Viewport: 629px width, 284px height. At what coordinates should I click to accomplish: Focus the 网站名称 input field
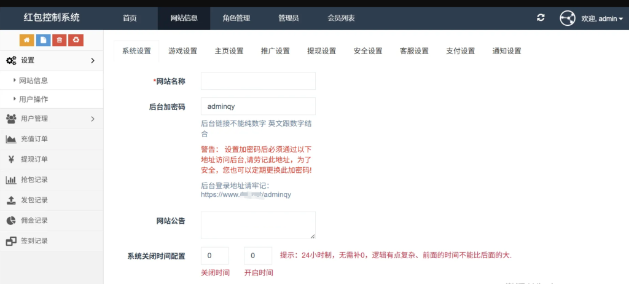pos(258,81)
